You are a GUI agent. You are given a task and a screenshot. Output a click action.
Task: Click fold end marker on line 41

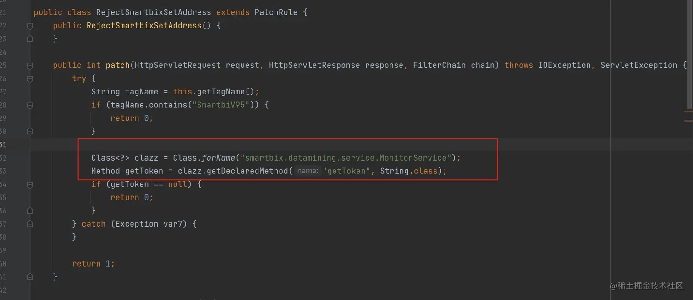[x=30, y=277]
